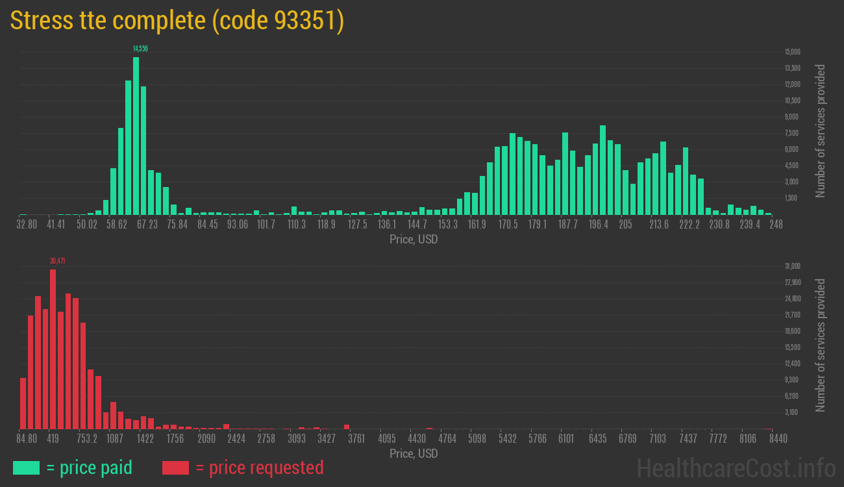Click the upper 'Number of services provided' axis label

click(821, 131)
